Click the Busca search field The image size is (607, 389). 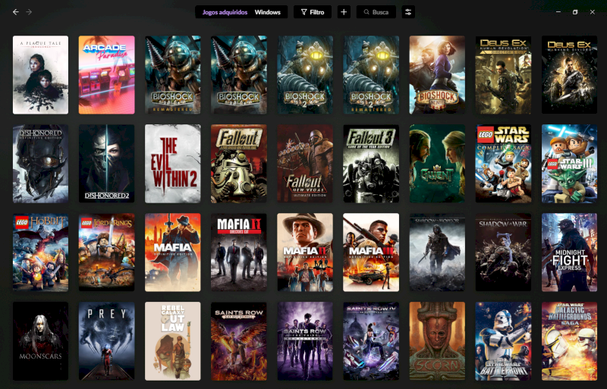tap(377, 12)
